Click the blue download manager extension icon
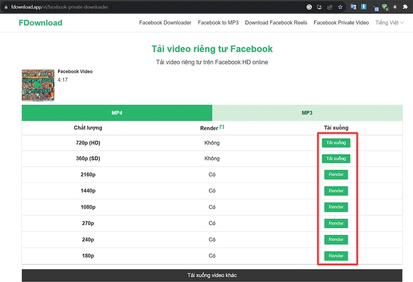The height and width of the screenshot is (282, 413). [364, 7]
